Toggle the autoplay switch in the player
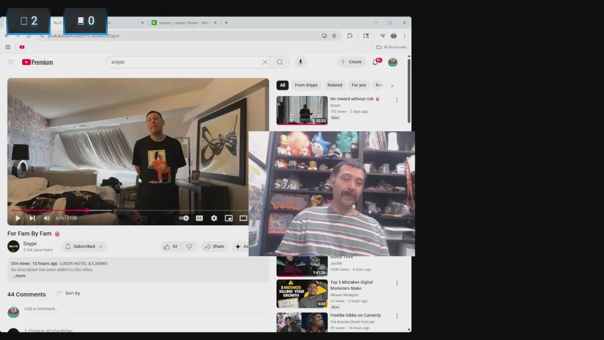Viewport: 604px width, 340px height. coord(184,218)
